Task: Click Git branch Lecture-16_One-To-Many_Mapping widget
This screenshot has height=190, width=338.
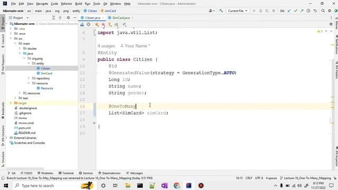Action: coord(305,178)
